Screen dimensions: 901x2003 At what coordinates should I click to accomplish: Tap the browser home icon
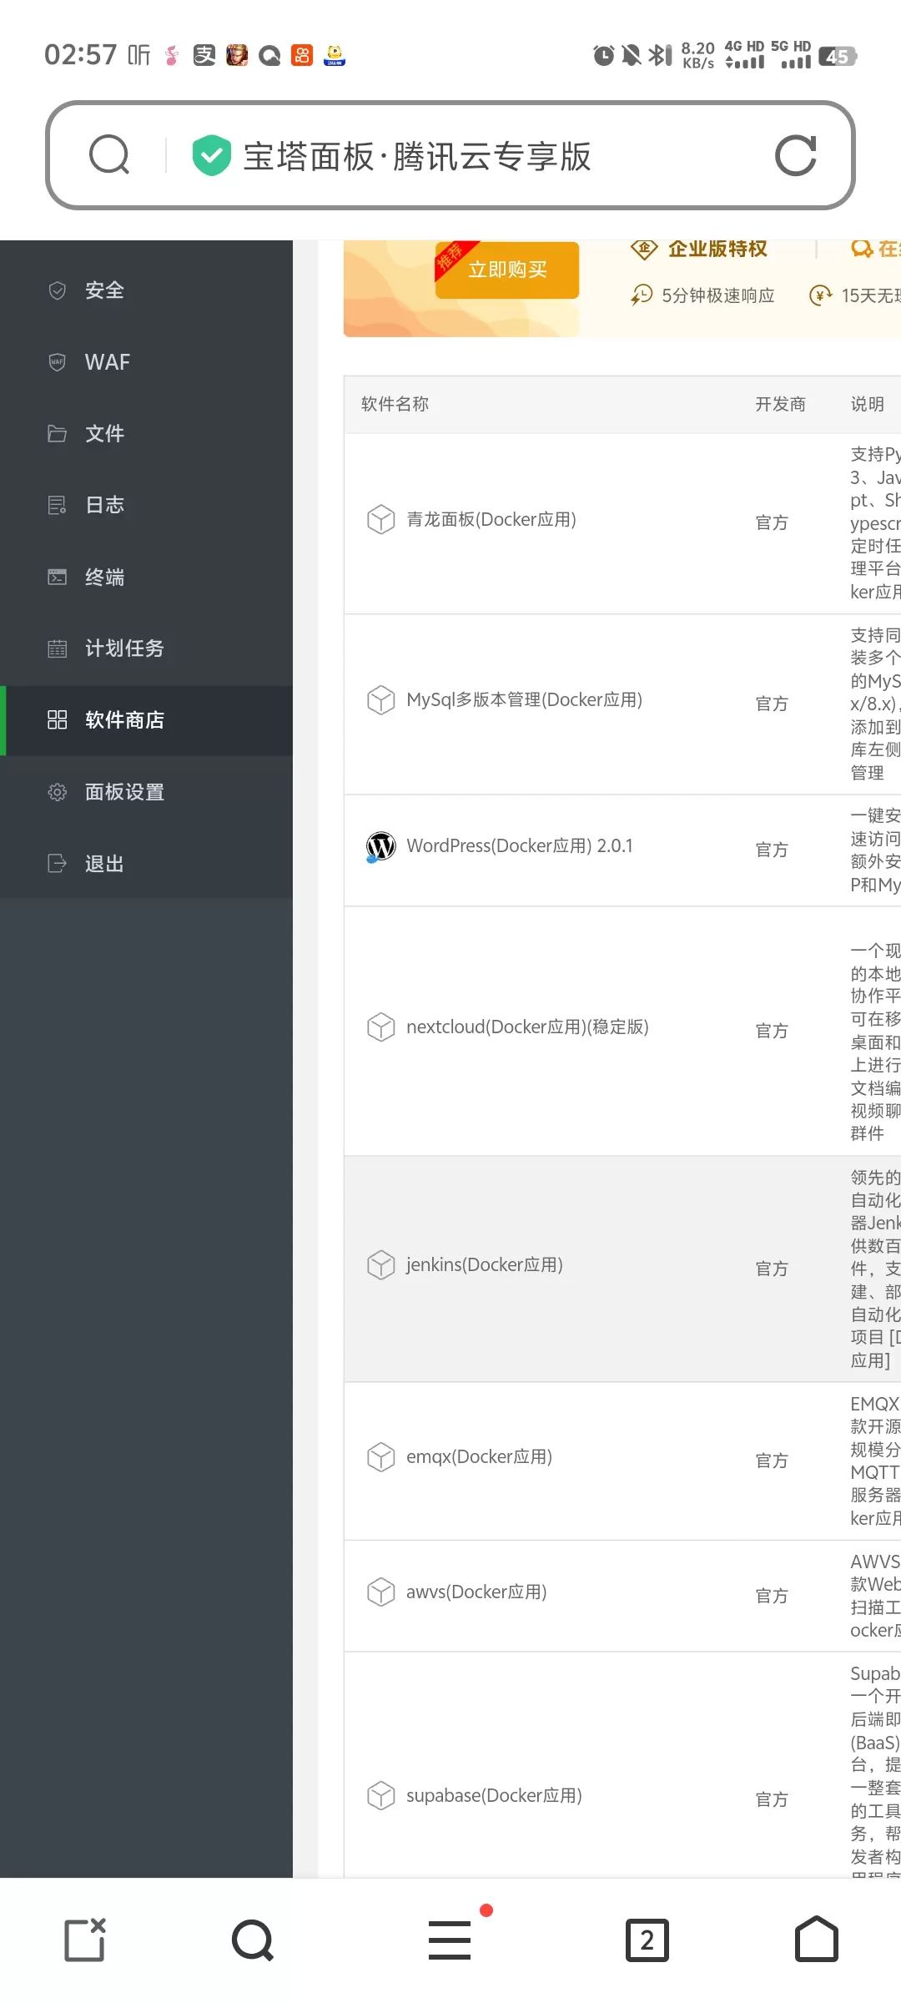point(816,1939)
